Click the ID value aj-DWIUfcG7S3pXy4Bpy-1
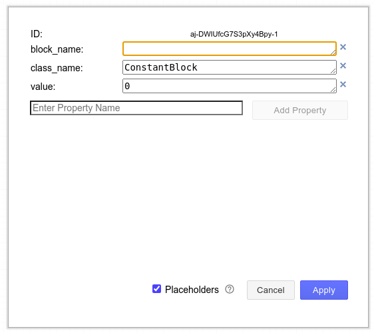 coord(234,35)
